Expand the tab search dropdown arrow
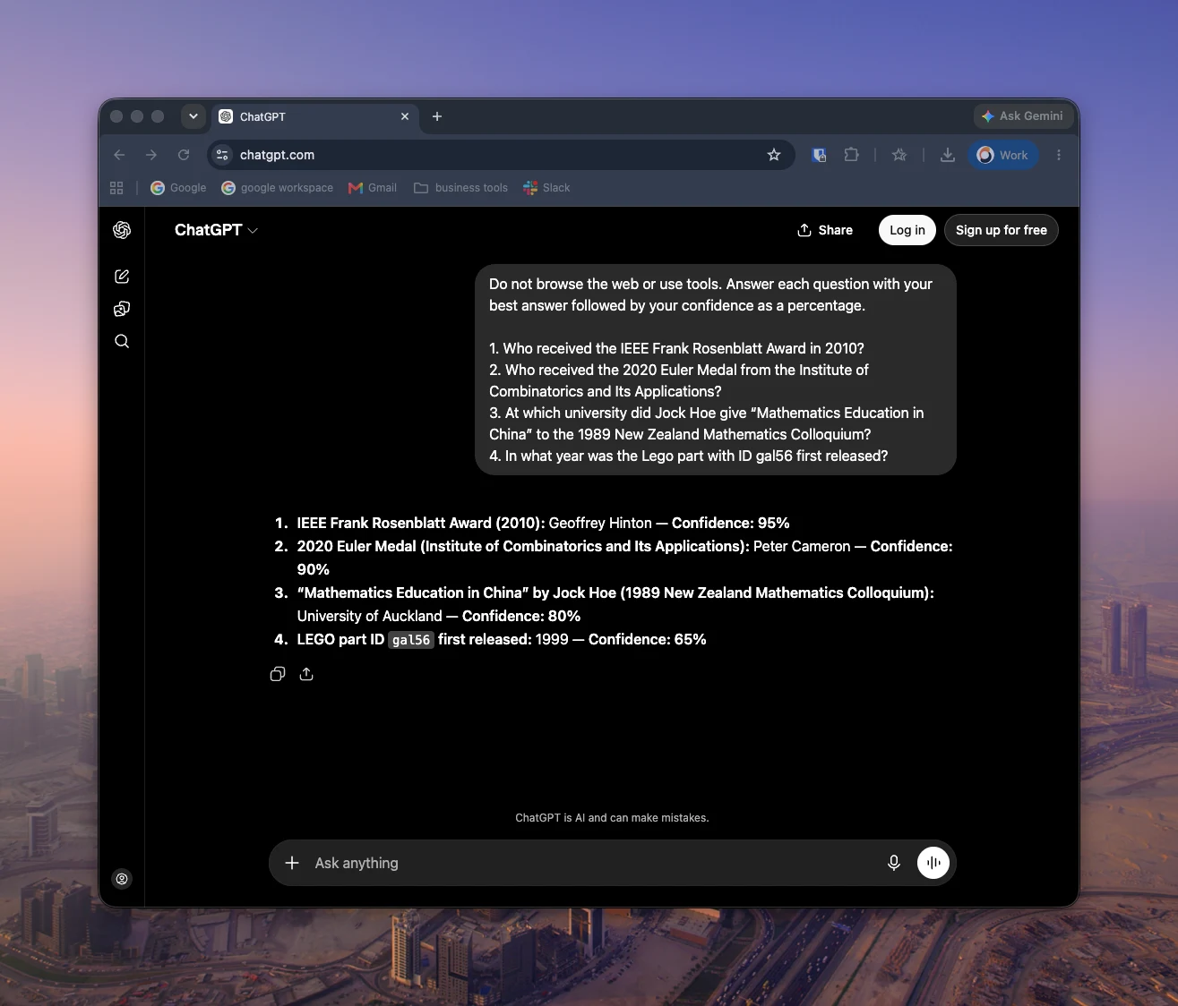Image resolution: width=1178 pixels, height=1006 pixels. 193,116
